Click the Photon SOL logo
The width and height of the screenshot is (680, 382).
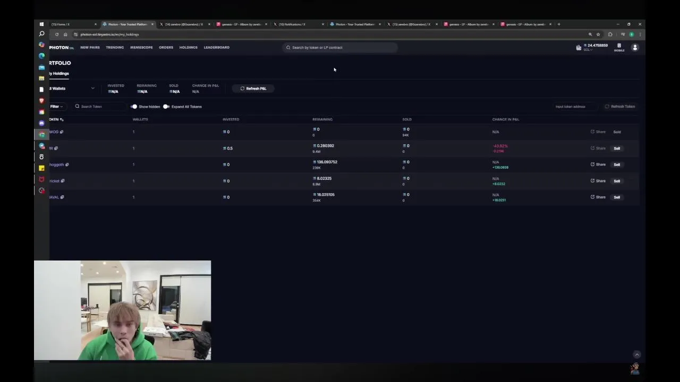click(62, 47)
